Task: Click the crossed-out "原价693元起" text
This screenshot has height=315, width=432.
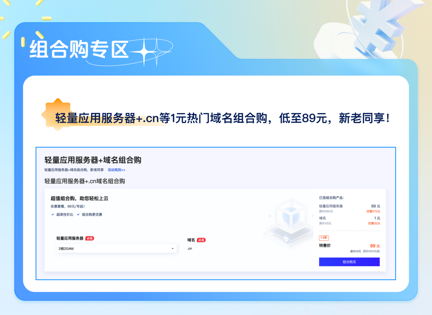Action: click(371, 251)
